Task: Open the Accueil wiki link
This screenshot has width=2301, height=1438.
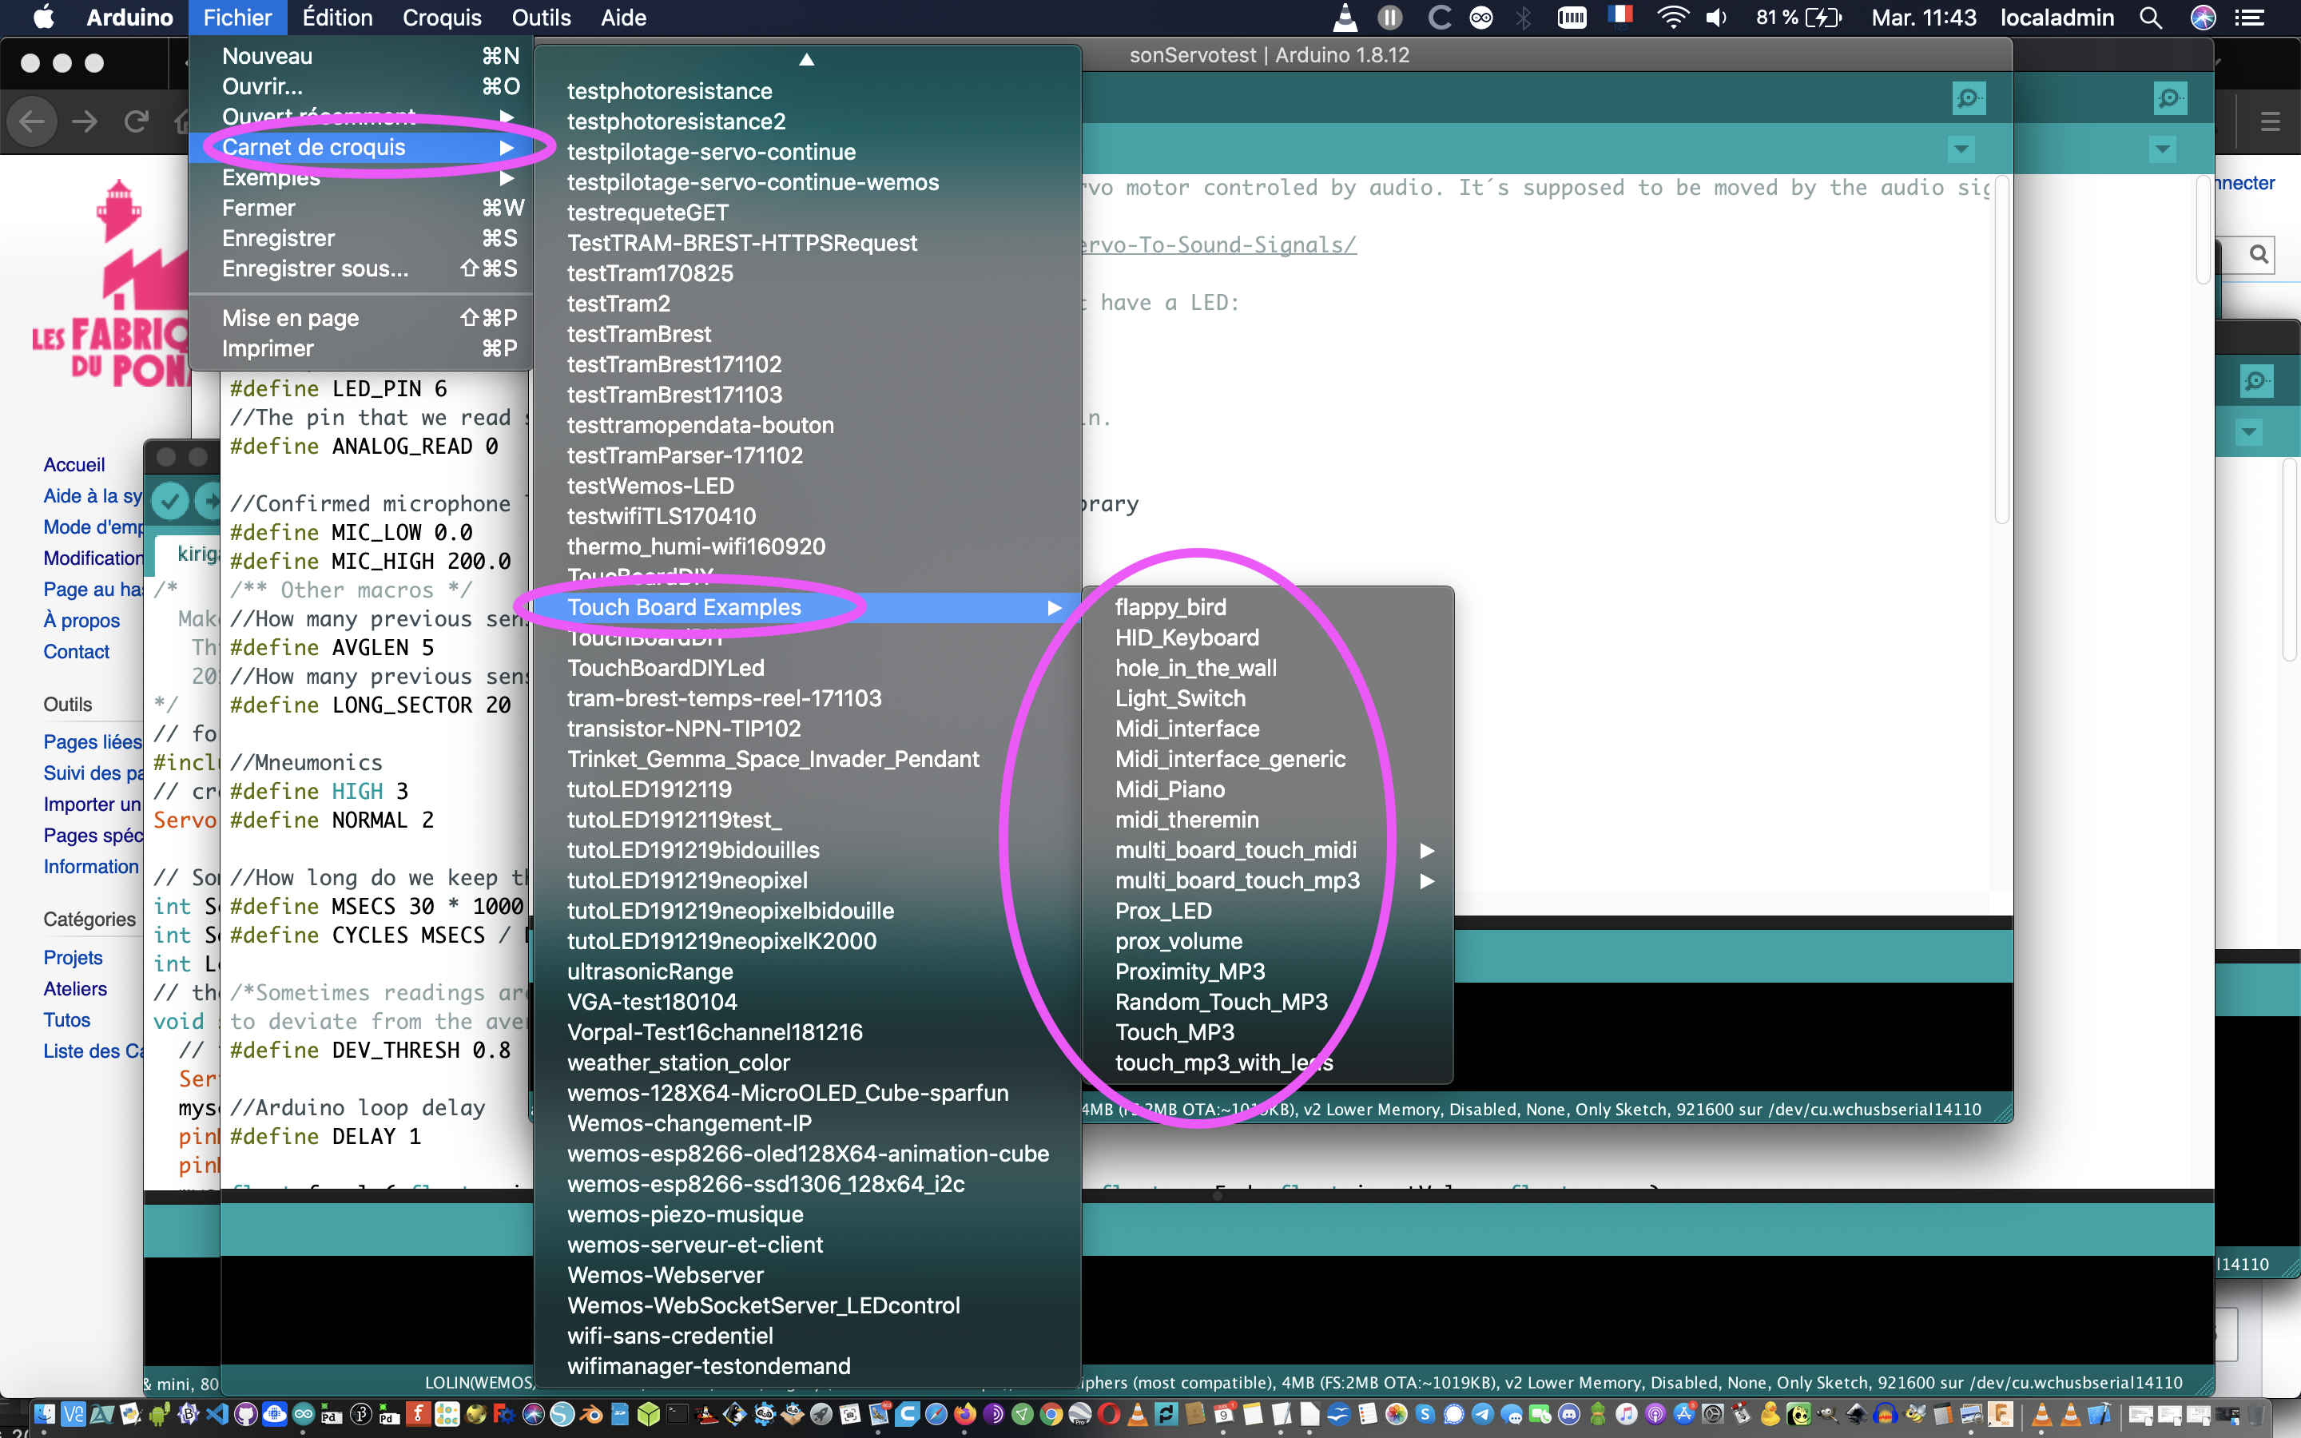Action: pos(74,465)
